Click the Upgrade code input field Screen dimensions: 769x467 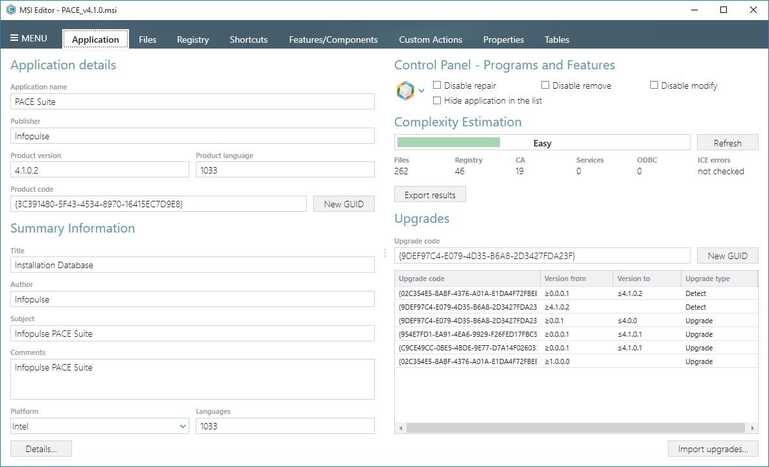542,256
